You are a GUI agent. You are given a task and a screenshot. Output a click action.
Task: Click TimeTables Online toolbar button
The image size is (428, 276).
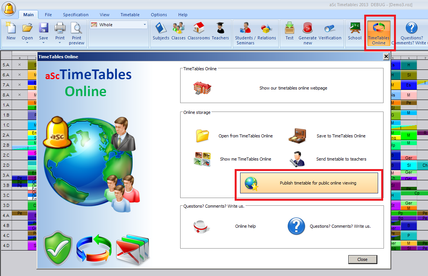click(379, 33)
